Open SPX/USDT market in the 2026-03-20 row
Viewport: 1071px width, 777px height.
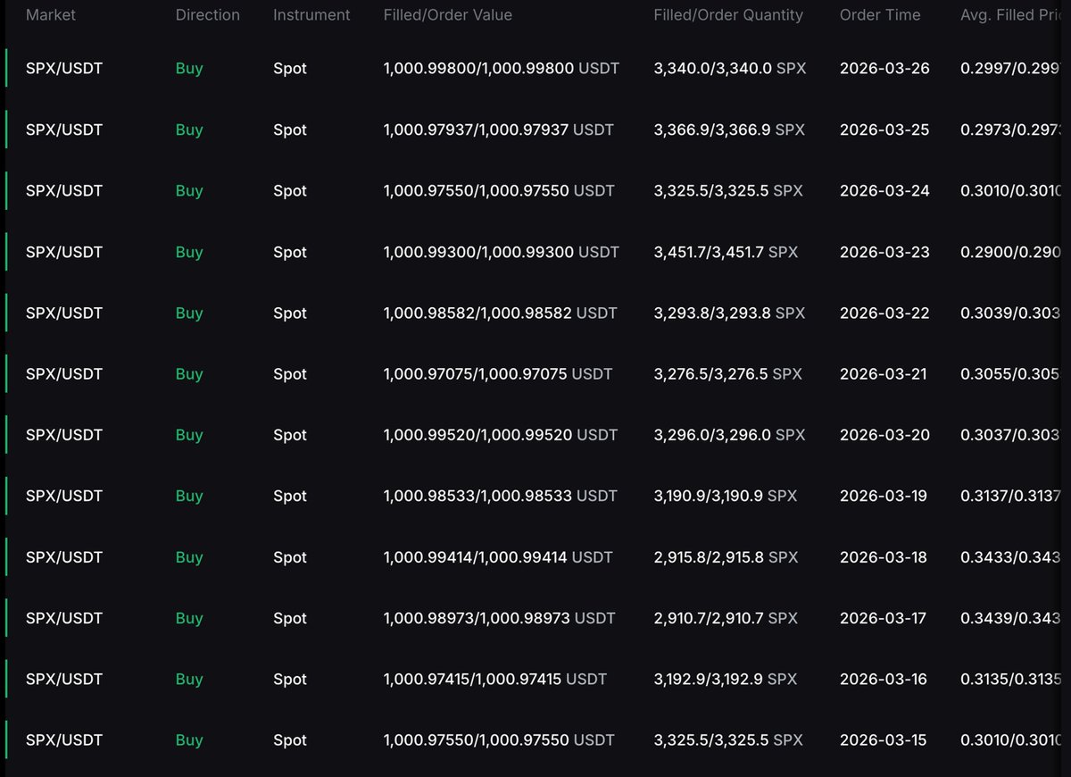(64, 435)
